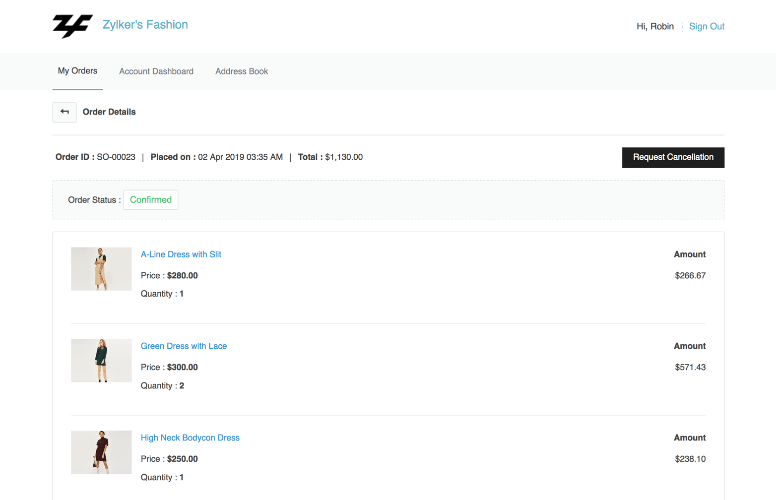776x500 pixels.
Task: Open the A-Line Dress with Slit product link
Action: [x=181, y=254]
